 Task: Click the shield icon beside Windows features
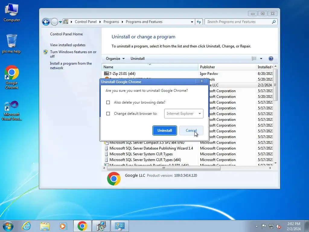tap(46, 52)
